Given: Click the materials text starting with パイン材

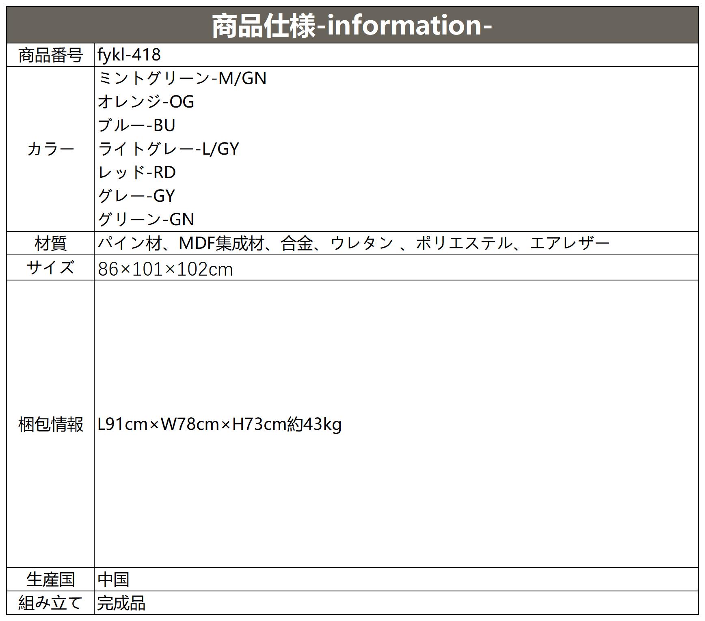Looking at the screenshot, I should 353,243.
